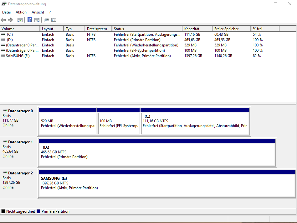Open the Aktion menu

[21, 12]
